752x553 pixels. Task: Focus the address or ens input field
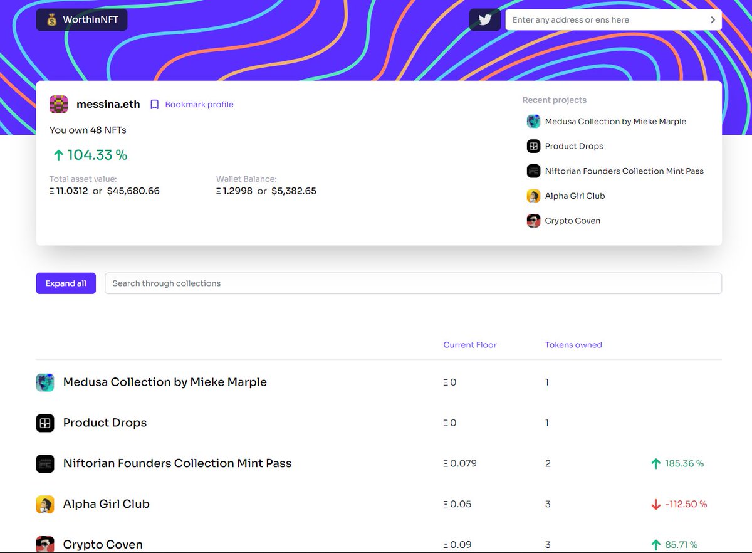tap(605, 20)
